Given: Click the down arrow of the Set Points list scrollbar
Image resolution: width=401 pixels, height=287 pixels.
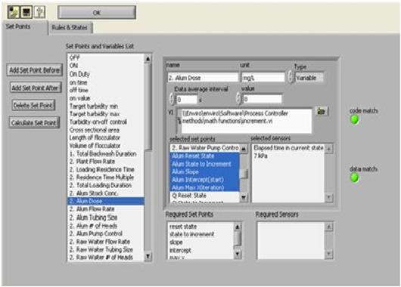Looking at the screenshot, I should [x=148, y=256].
